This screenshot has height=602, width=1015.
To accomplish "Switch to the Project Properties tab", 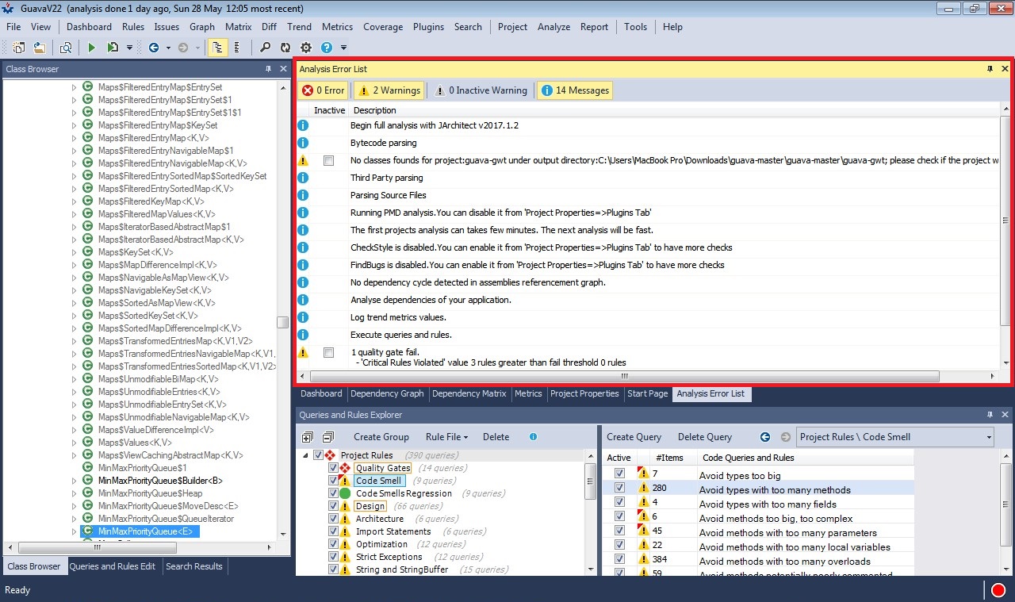I will tap(584, 393).
